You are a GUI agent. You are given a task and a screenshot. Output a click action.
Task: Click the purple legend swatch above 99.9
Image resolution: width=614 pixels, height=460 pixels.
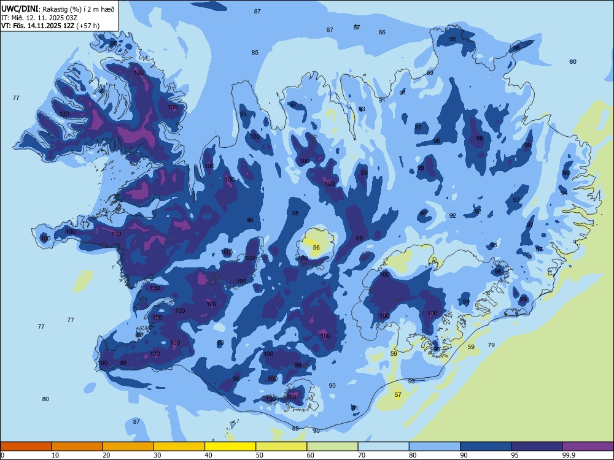coord(588,447)
